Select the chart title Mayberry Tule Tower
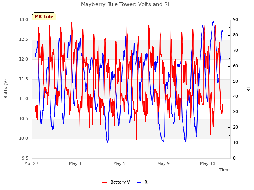 [126, 4]
